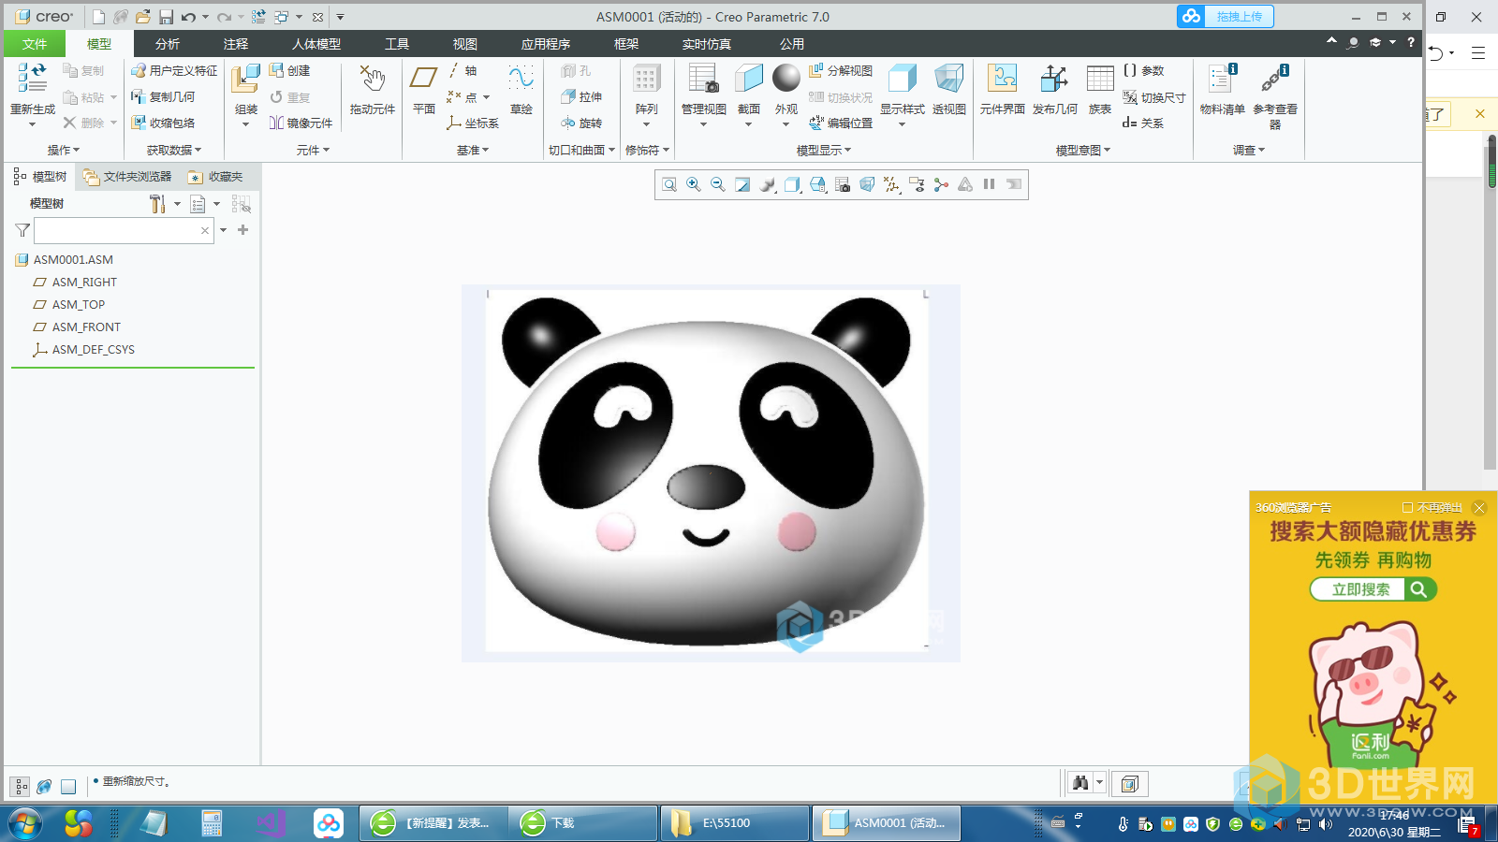This screenshot has width=1498, height=842.
Task: Open the 文件 menu
Action: pyautogui.click(x=35, y=44)
